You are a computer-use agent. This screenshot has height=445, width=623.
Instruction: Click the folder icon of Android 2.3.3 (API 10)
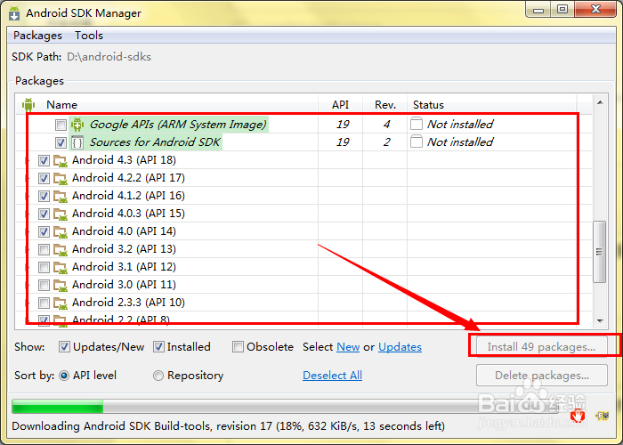tap(61, 303)
